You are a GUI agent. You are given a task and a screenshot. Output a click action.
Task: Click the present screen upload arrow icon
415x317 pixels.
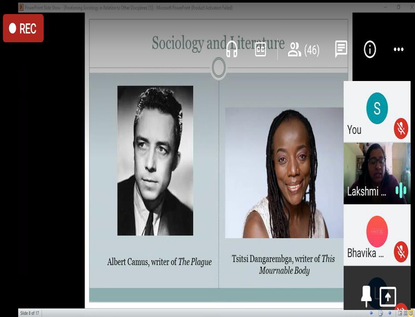pos(387,296)
